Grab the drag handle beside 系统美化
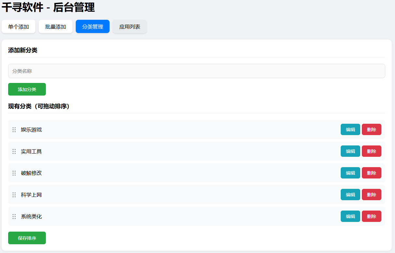 [x=14, y=216]
